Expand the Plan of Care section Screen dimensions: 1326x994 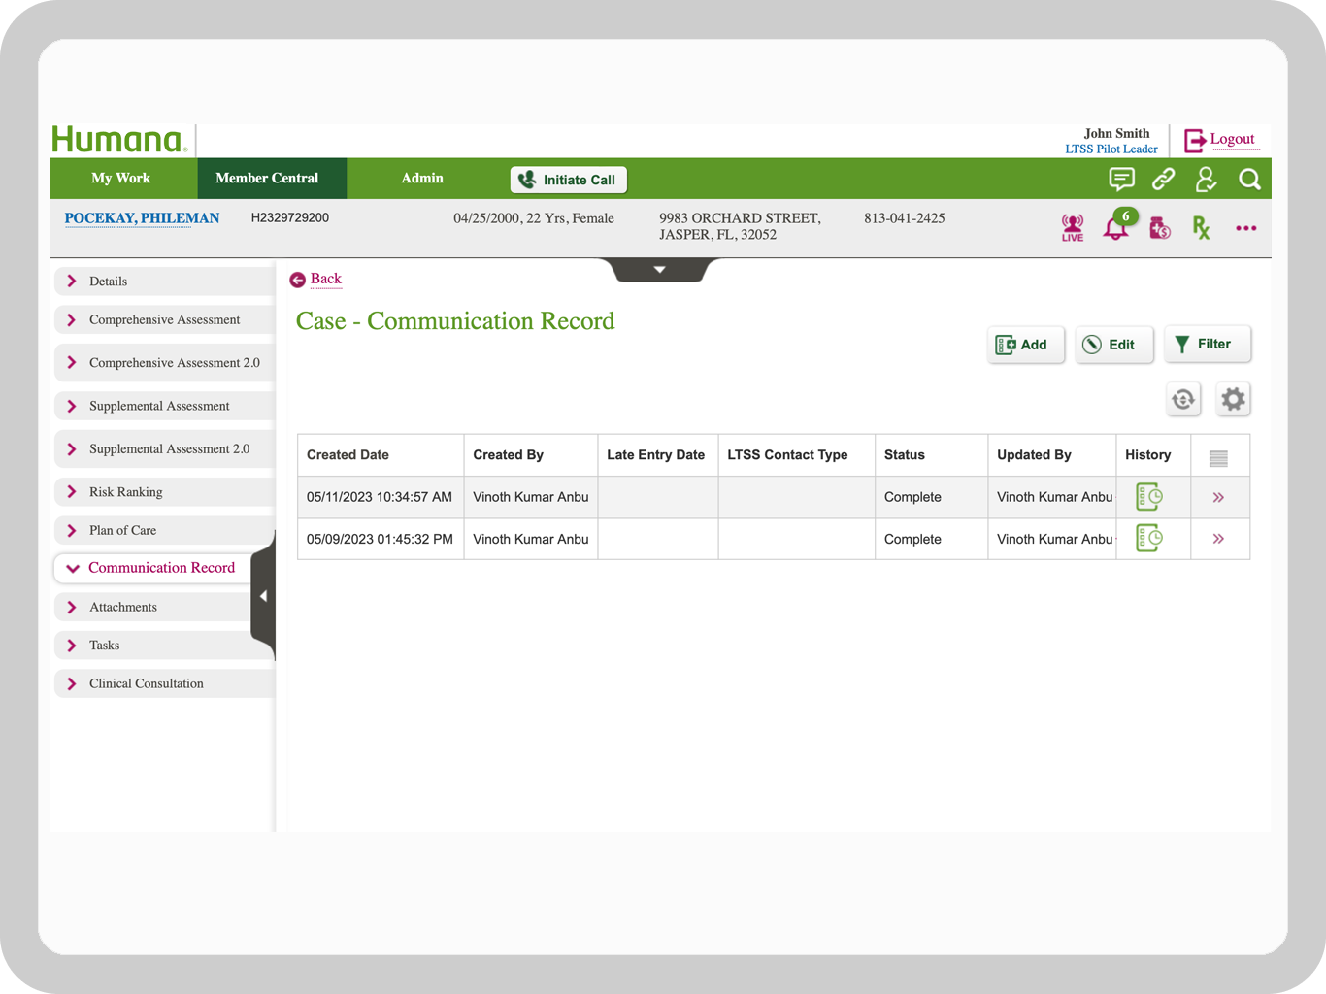[123, 530]
